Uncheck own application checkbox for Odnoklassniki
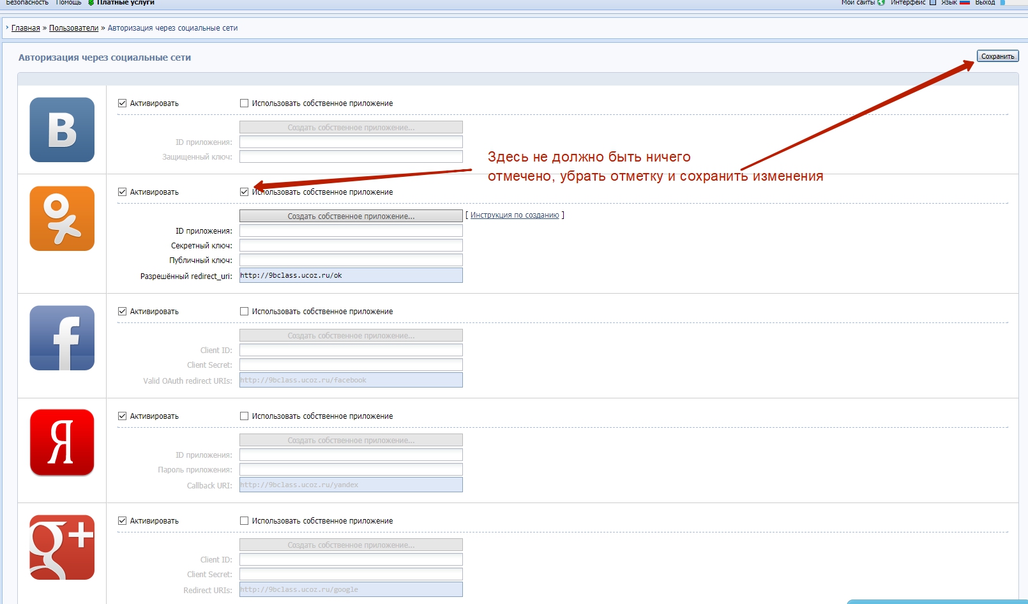1028x604 pixels. coord(244,192)
